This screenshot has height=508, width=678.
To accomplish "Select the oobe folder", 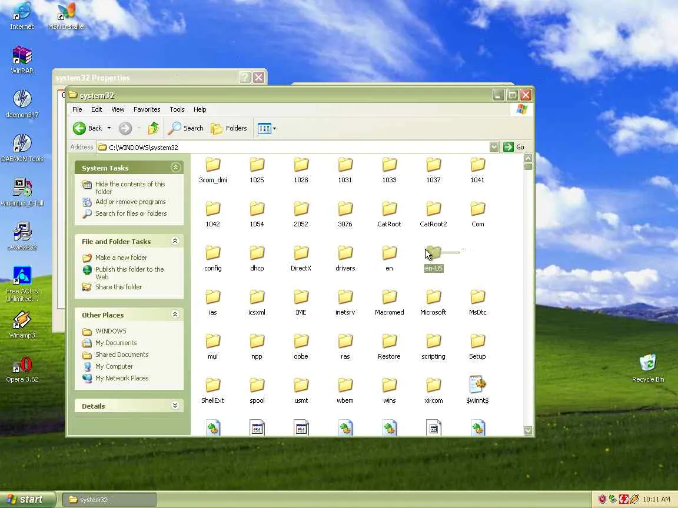I will pyautogui.click(x=301, y=346).
